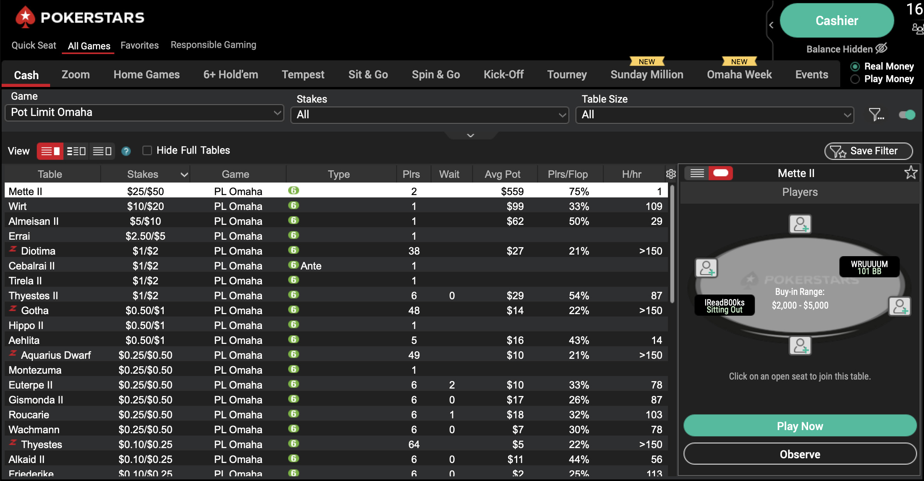
Task: Select the Play Money radio button
Action: [855, 79]
